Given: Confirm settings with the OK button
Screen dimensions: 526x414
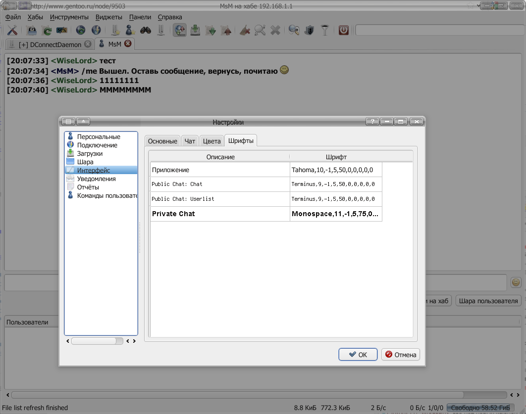Looking at the screenshot, I should coord(358,354).
